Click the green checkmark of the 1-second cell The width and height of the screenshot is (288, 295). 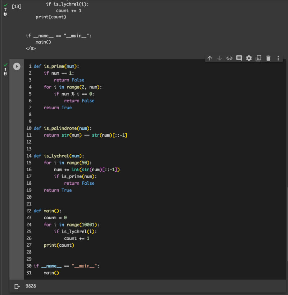click(5, 65)
